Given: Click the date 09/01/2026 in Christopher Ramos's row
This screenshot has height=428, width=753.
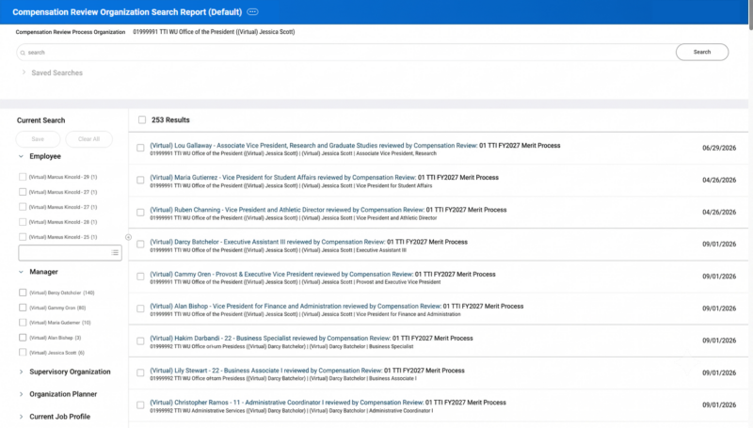Looking at the screenshot, I should [x=719, y=405].
